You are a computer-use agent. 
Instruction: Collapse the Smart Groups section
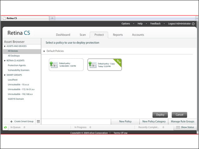(x=5, y=75)
